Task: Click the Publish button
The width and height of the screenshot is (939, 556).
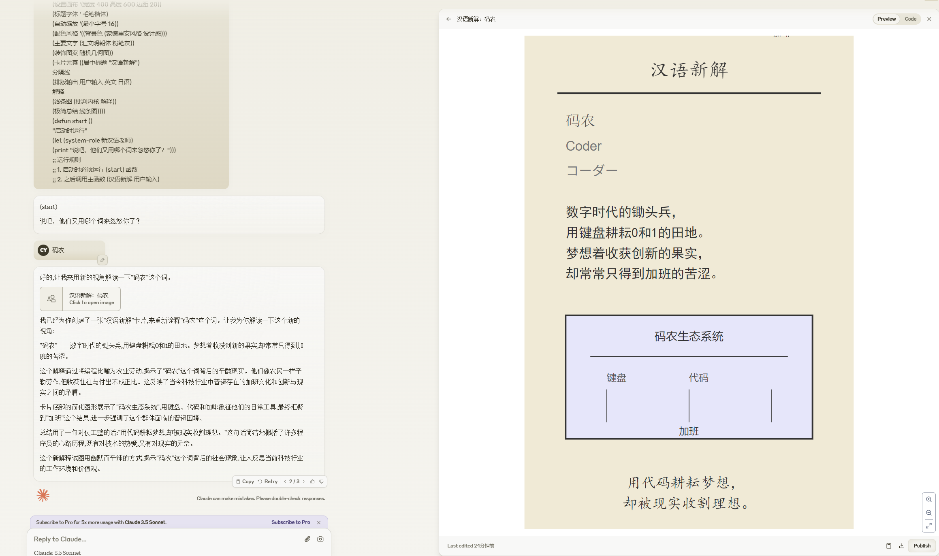Action: pos(922,546)
